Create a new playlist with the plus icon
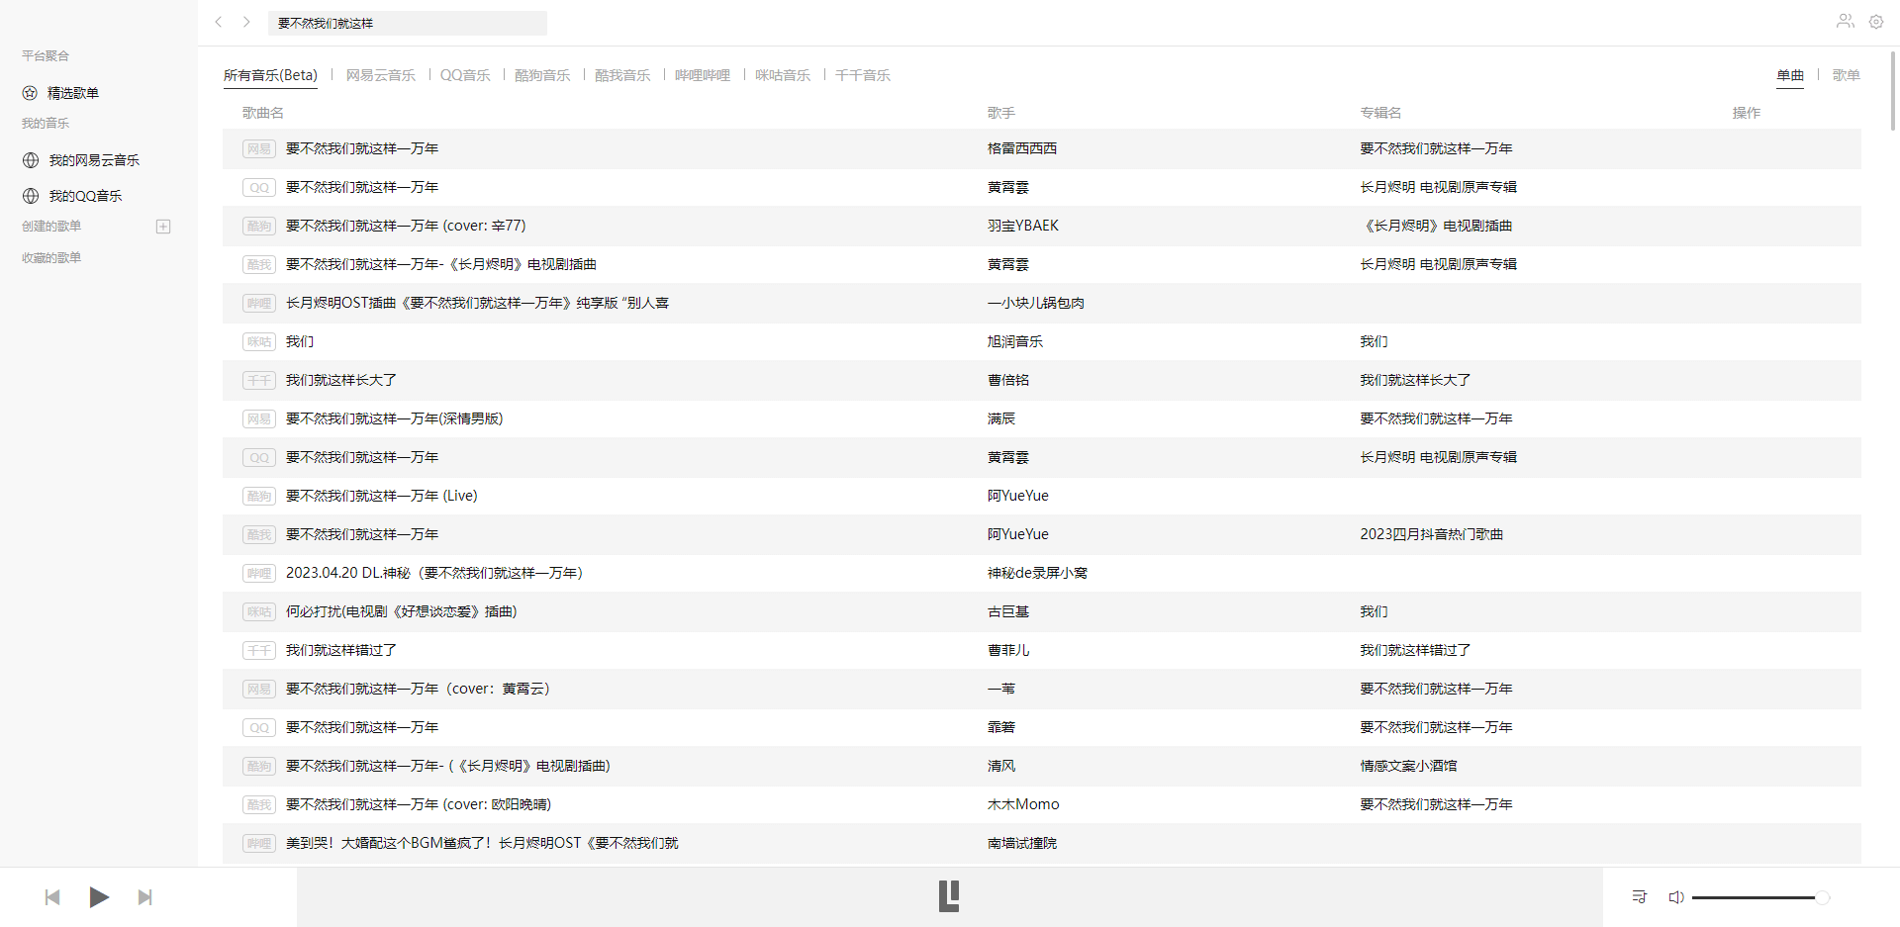Screen dimensions: 1900x927 162,227
